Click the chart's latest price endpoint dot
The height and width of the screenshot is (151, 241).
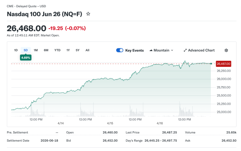[x=211, y=64]
